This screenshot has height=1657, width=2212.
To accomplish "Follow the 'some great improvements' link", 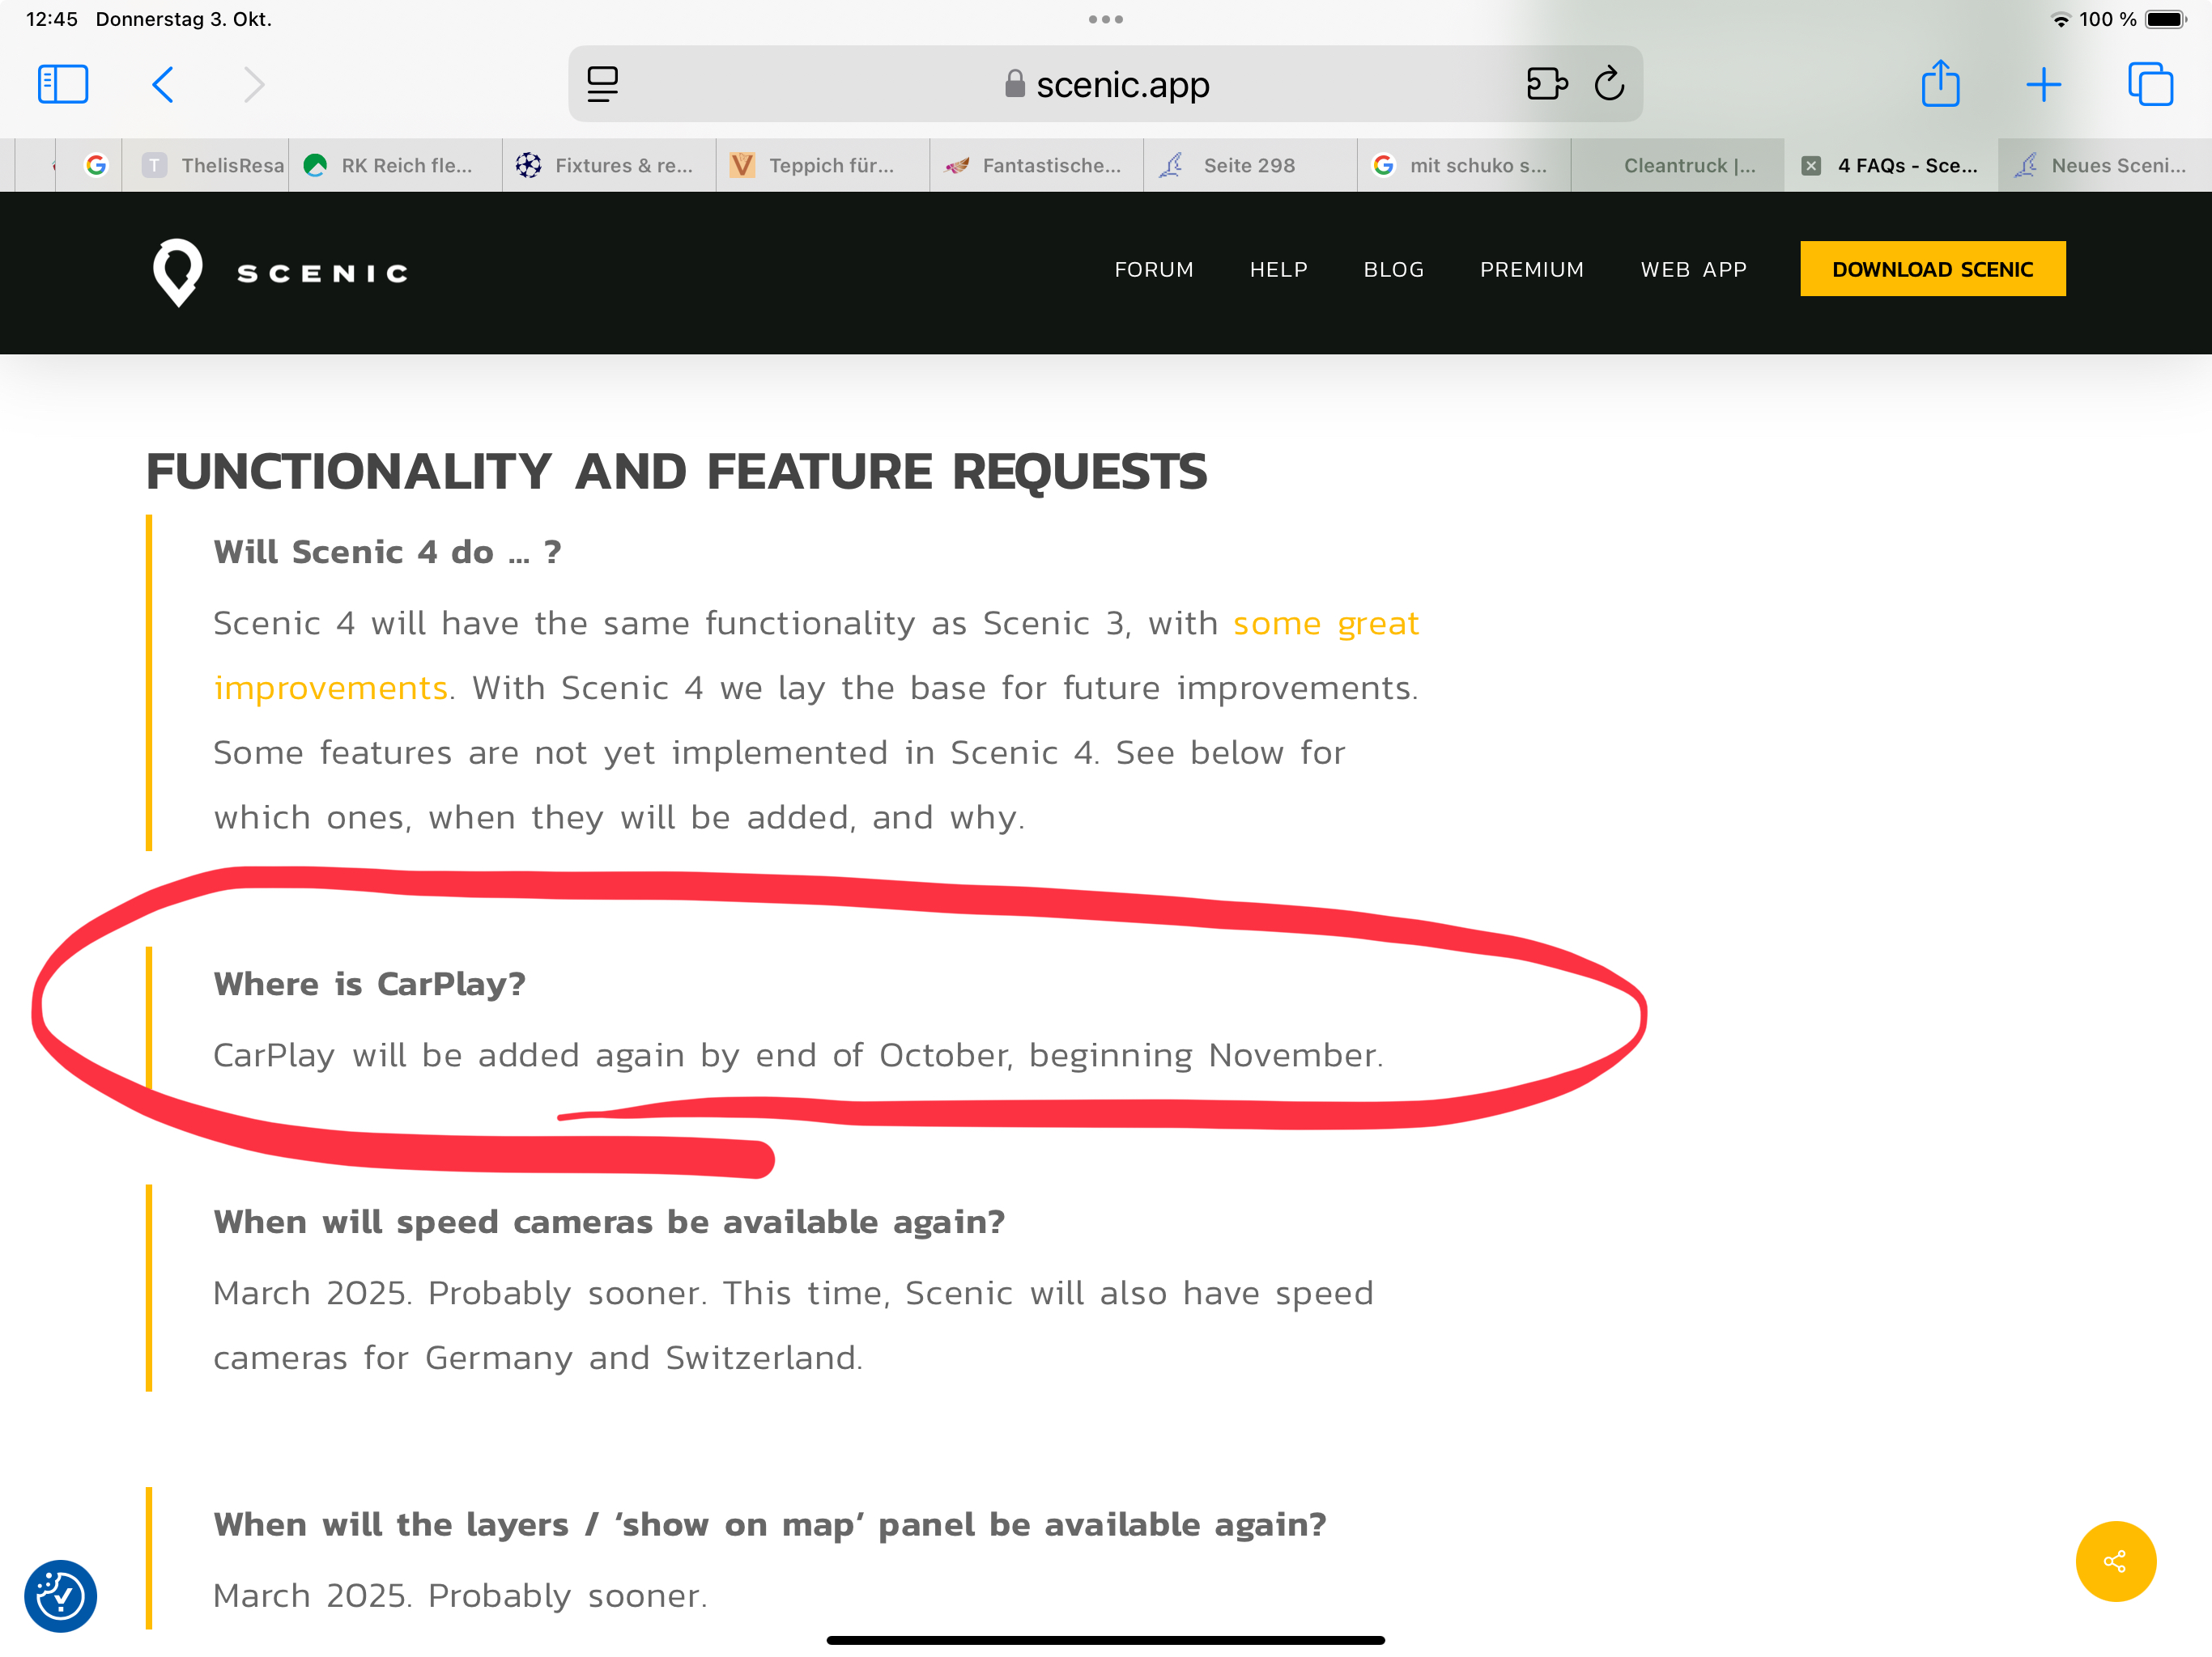I will click(1325, 623).
